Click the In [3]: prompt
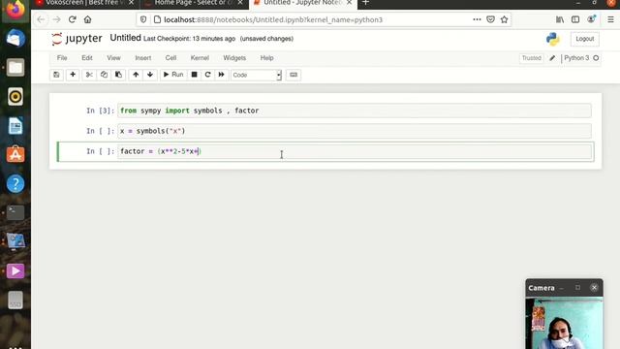The image size is (620, 349). pyautogui.click(x=101, y=111)
